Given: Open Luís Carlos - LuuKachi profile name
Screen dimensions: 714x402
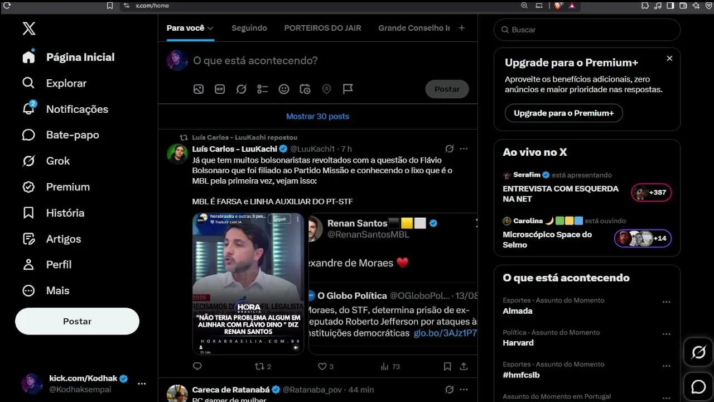Looking at the screenshot, I should (x=234, y=149).
